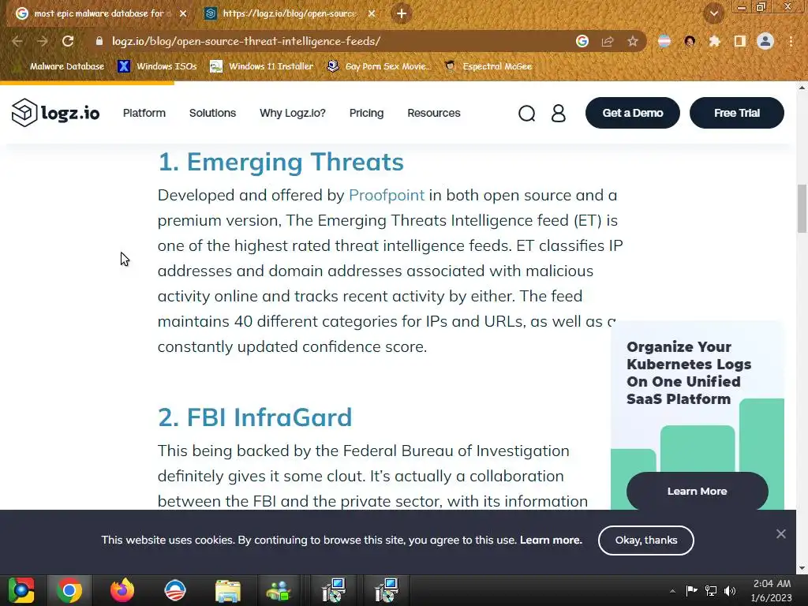Go forward using the browser forward arrow
This screenshot has height=606, width=808.
pos(43,41)
